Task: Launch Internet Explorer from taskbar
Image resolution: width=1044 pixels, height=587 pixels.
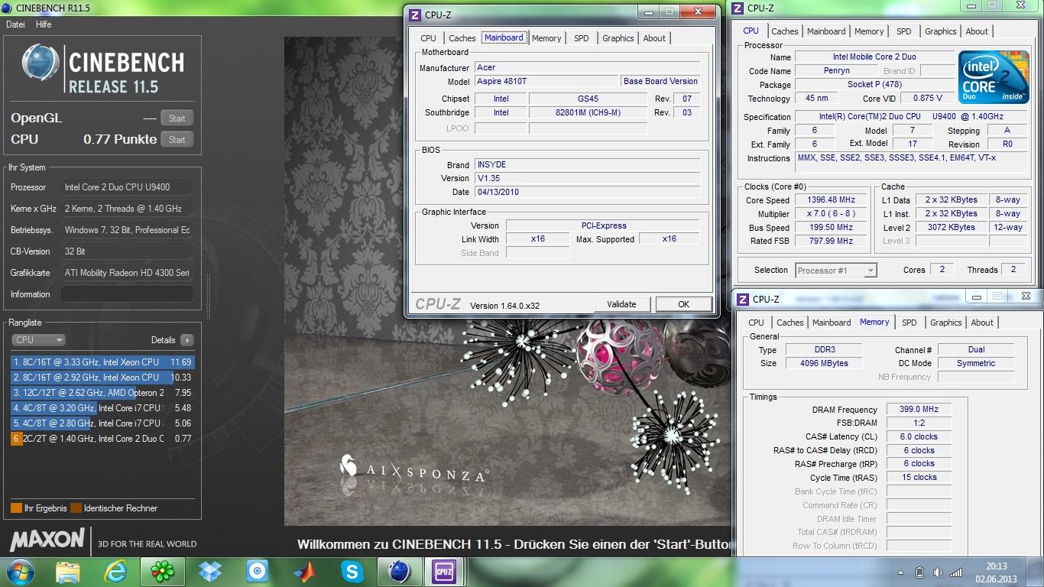Action: [x=115, y=572]
